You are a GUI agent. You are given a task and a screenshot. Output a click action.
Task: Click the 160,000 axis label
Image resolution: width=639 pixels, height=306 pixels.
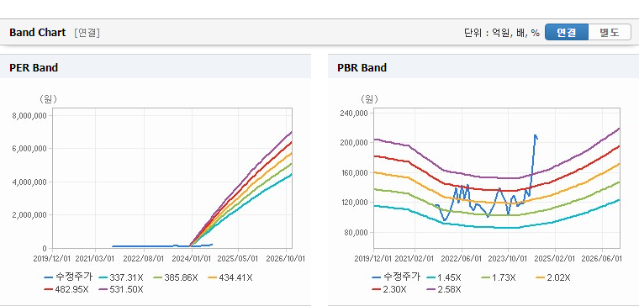(354, 173)
